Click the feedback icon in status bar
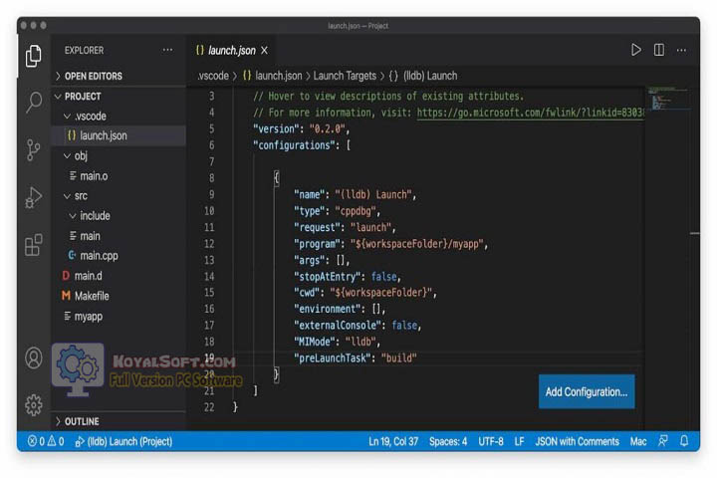Viewport: 717px width, 478px height. (662, 441)
